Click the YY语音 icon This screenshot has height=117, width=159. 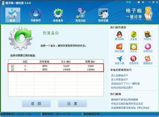(148, 36)
